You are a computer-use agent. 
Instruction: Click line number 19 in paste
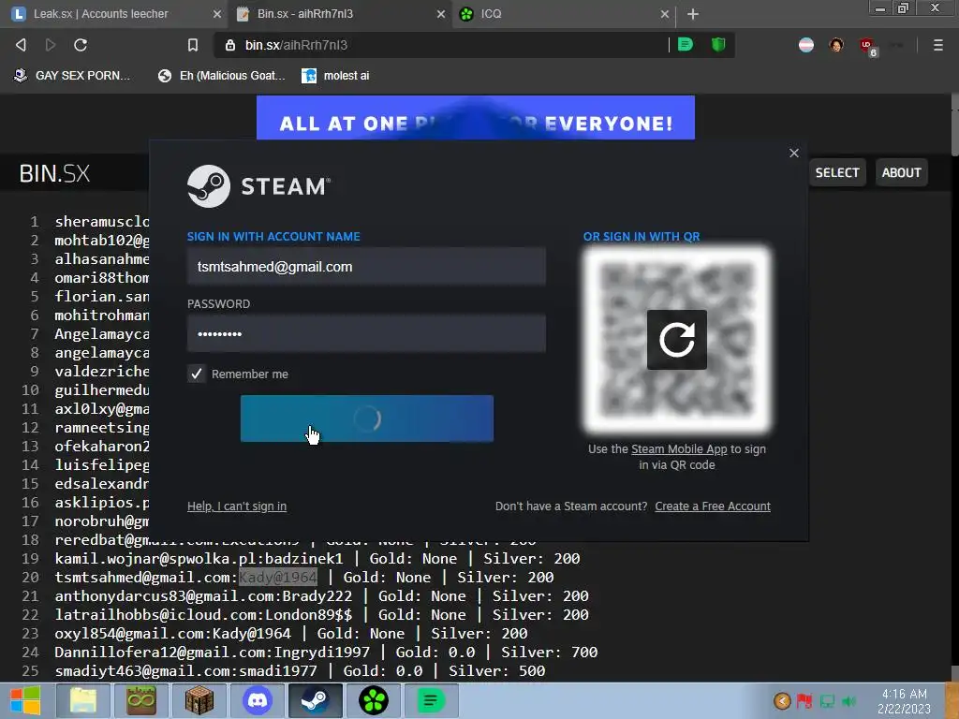(x=30, y=559)
